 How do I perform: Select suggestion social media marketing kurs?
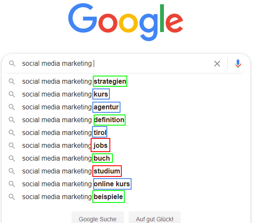(126, 94)
